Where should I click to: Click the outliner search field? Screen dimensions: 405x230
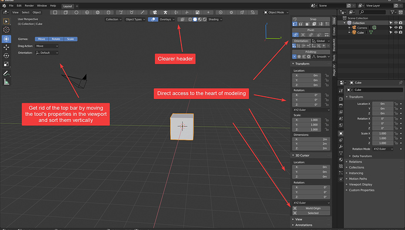click(x=373, y=12)
